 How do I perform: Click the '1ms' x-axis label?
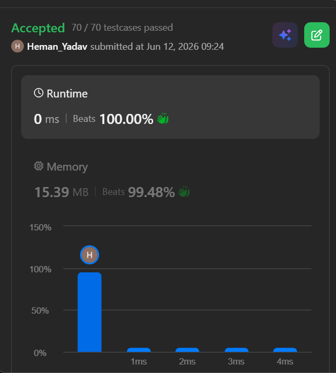tap(139, 361)
